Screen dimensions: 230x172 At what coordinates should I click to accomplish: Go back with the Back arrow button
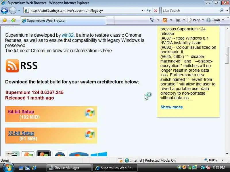click(x=4, y=11)
